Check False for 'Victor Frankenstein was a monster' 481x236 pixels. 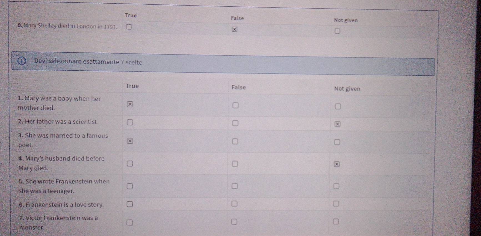point(235,222)
